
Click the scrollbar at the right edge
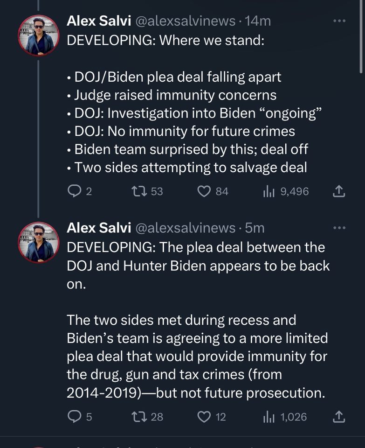click(362, 37)
